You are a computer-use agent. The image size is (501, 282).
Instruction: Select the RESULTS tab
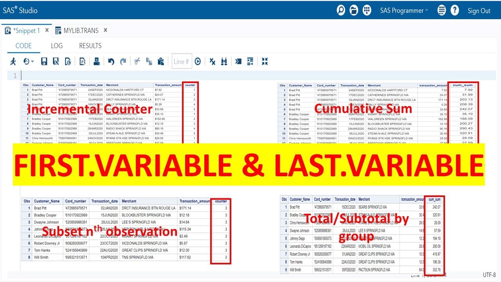tap(90, 46)
